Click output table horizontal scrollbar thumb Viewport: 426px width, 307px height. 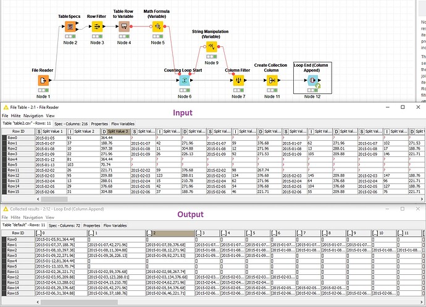79,302
